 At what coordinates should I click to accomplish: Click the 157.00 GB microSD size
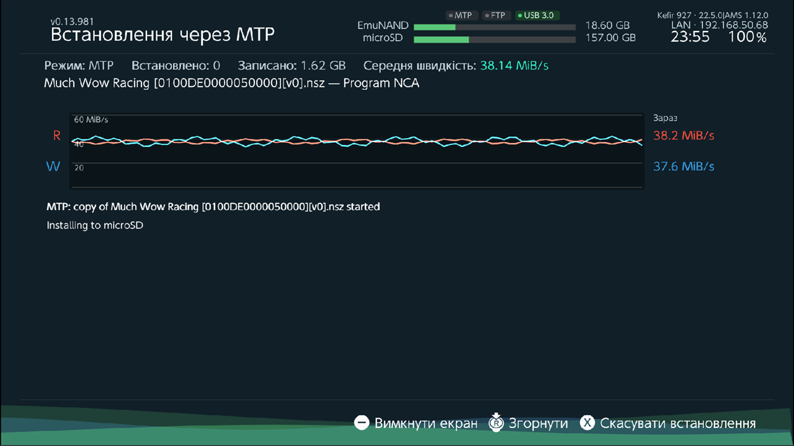click(610, 38)
